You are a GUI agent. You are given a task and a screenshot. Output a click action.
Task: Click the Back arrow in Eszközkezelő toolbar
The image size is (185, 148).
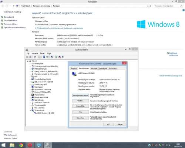click(27, 57)
